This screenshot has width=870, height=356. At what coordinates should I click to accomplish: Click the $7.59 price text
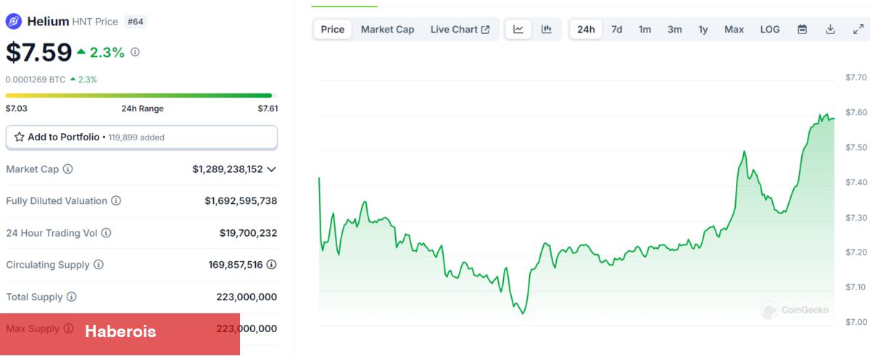[39, 52]
